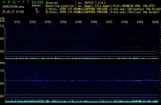Select the 0155 time marker
The height and width of the screenshot is (105, 161).
[x=79, y=22]
